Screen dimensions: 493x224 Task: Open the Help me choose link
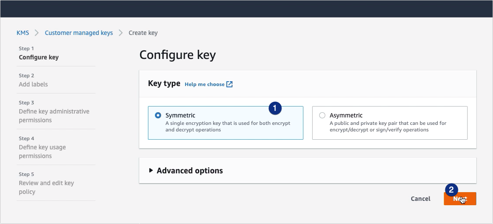204,84
